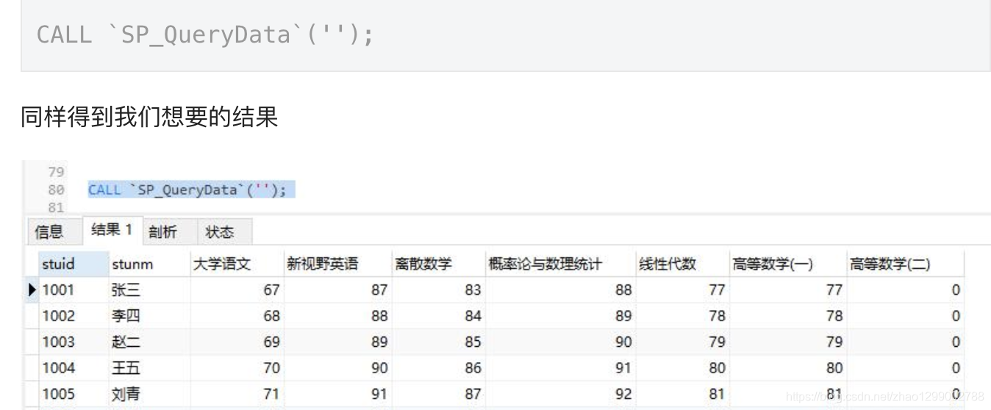Click the 高等数学(二) column header
The image size is (991, 410).
click(x=905, y=264)
